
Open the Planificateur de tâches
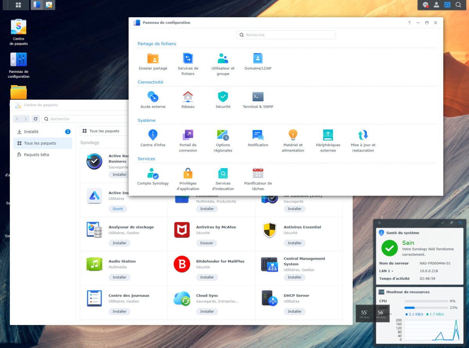coord(258,173)
